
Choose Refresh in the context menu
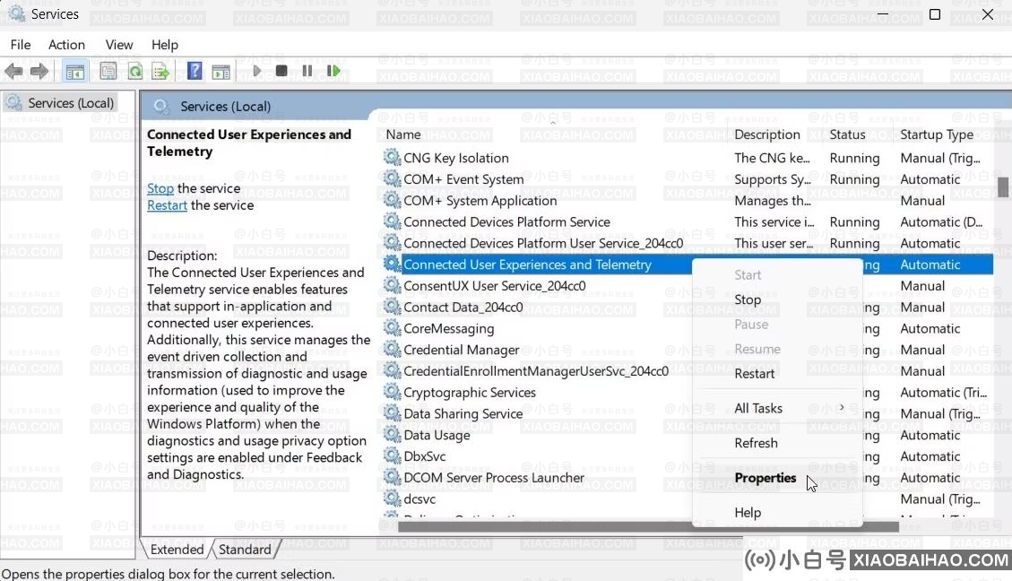coord(777,443)
